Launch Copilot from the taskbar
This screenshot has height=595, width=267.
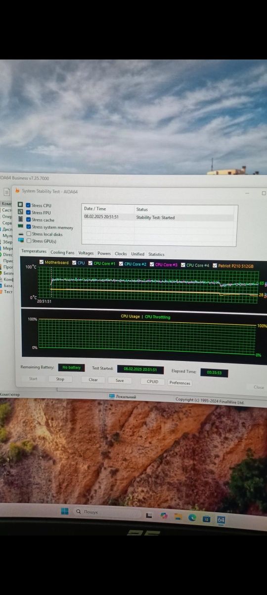[x=164, y=516]
